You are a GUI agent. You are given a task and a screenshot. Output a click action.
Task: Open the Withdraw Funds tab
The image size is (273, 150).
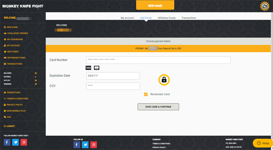[167, 18]
